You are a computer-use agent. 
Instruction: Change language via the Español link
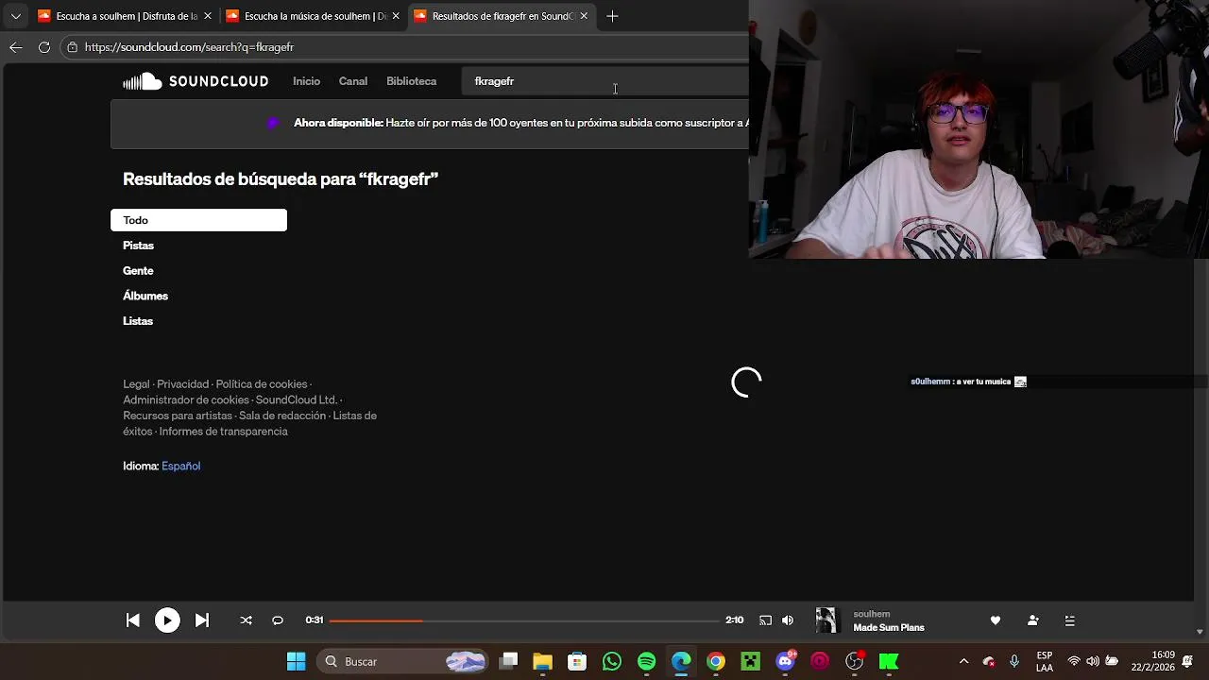(180, 466)
